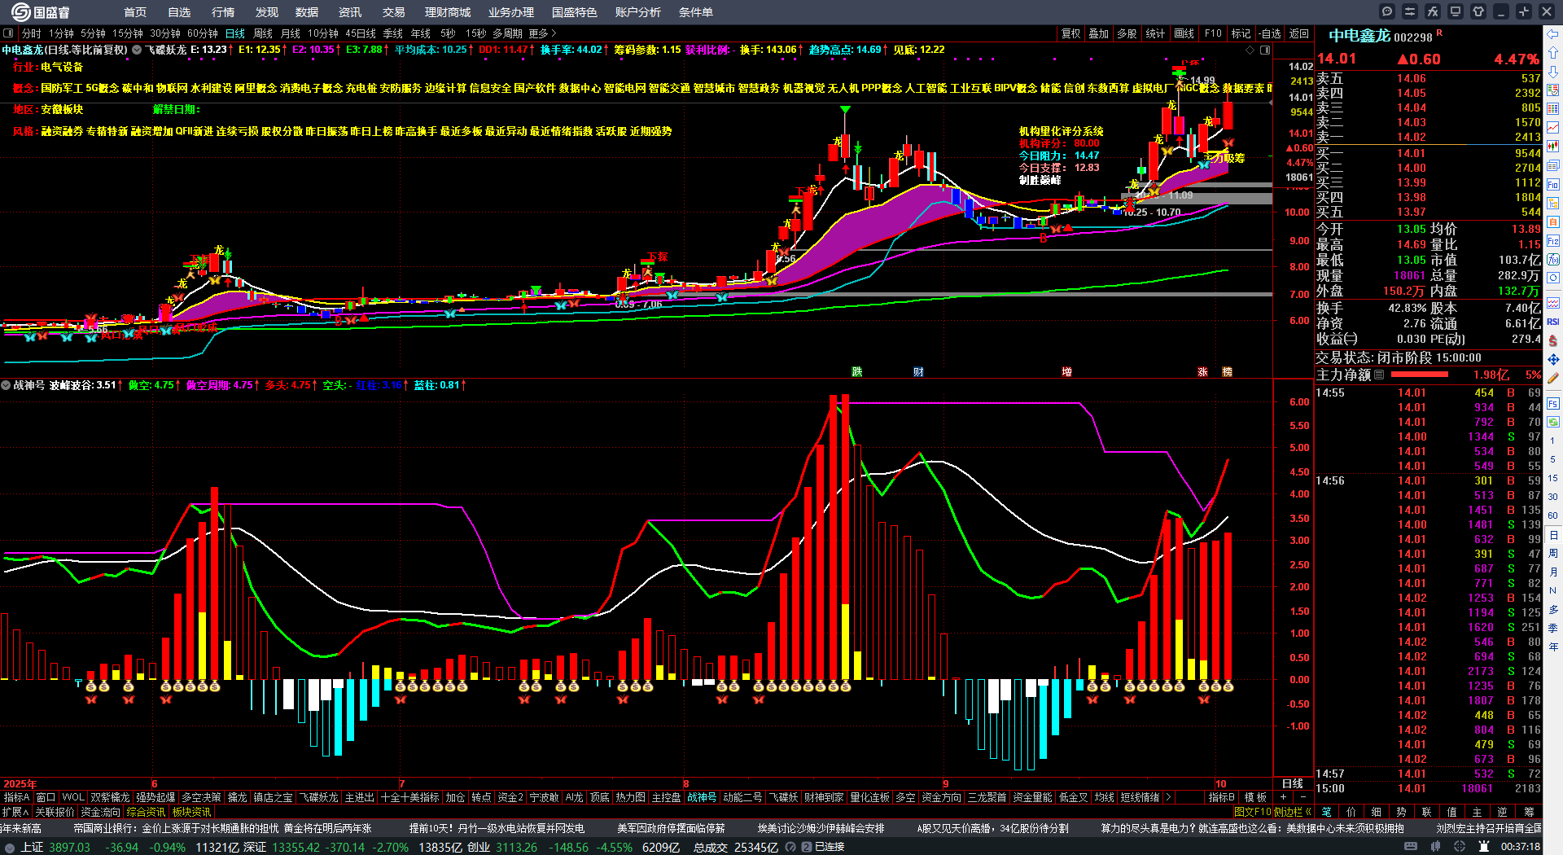Click the chess rook icon in status bar
The width and height of the screenshot is (1563, 855).
click(x=1484, y=847)
